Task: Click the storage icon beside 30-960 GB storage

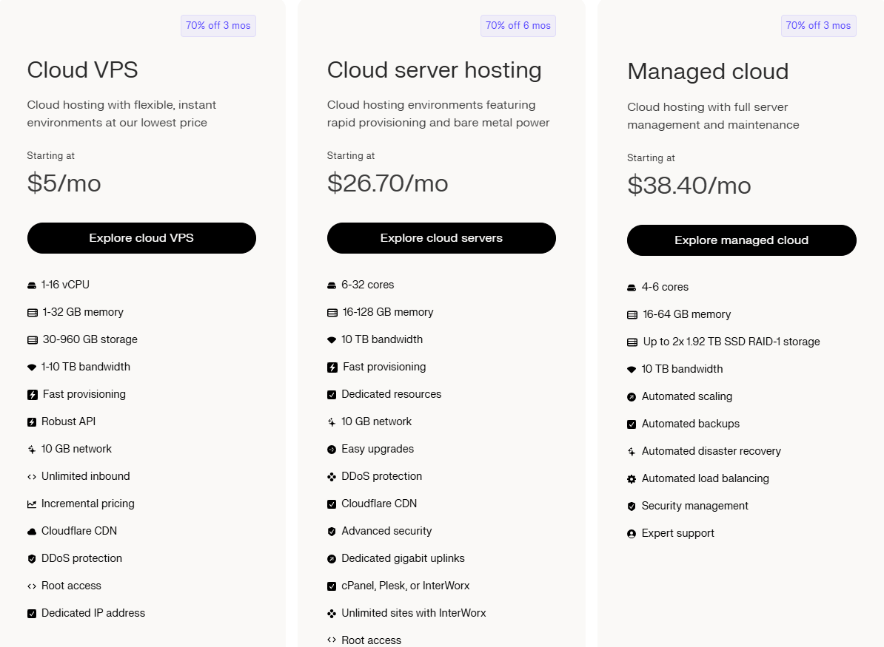Action: click(33, 340)
